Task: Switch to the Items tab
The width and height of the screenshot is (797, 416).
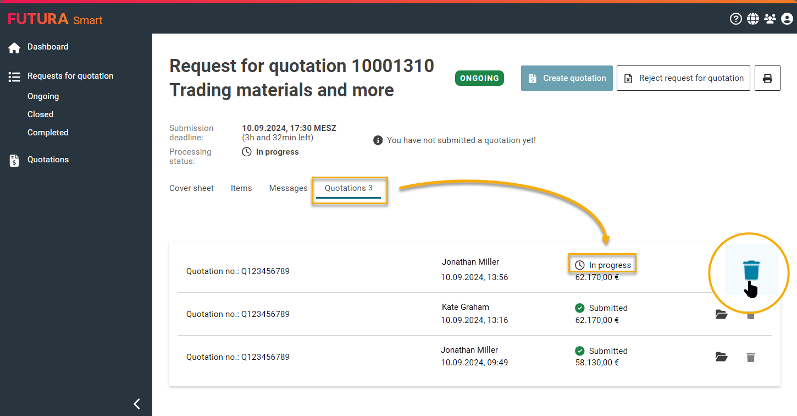Action: (241, 188)
